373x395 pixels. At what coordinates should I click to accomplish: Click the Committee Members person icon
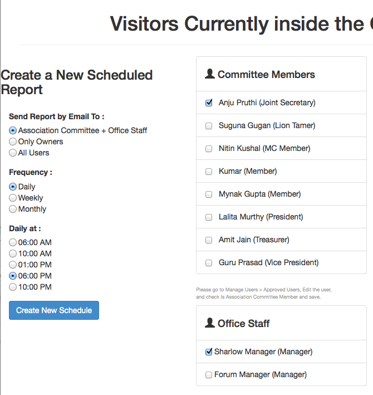coord(210,74)
